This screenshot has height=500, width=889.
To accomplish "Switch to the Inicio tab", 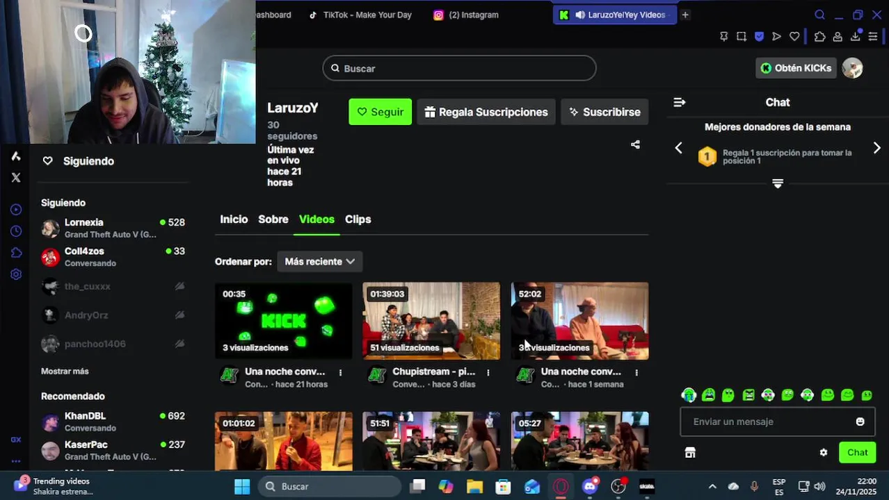I will point(234,219).
